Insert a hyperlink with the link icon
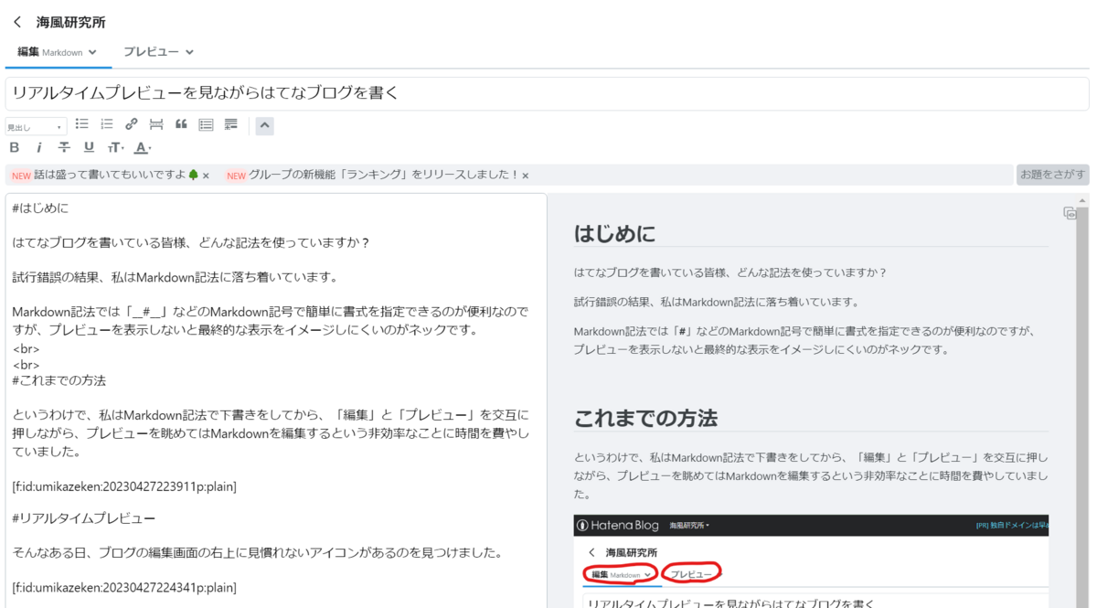The image size is (1097, 608). pyautogui.click(x=132, y=124)
